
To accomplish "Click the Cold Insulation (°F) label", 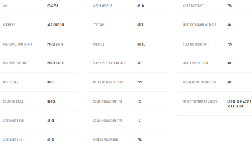I will pos(107,121).
